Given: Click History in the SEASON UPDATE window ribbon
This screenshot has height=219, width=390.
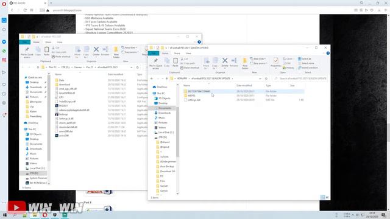Looking at the screenshot, I should [x=288, y=68].
